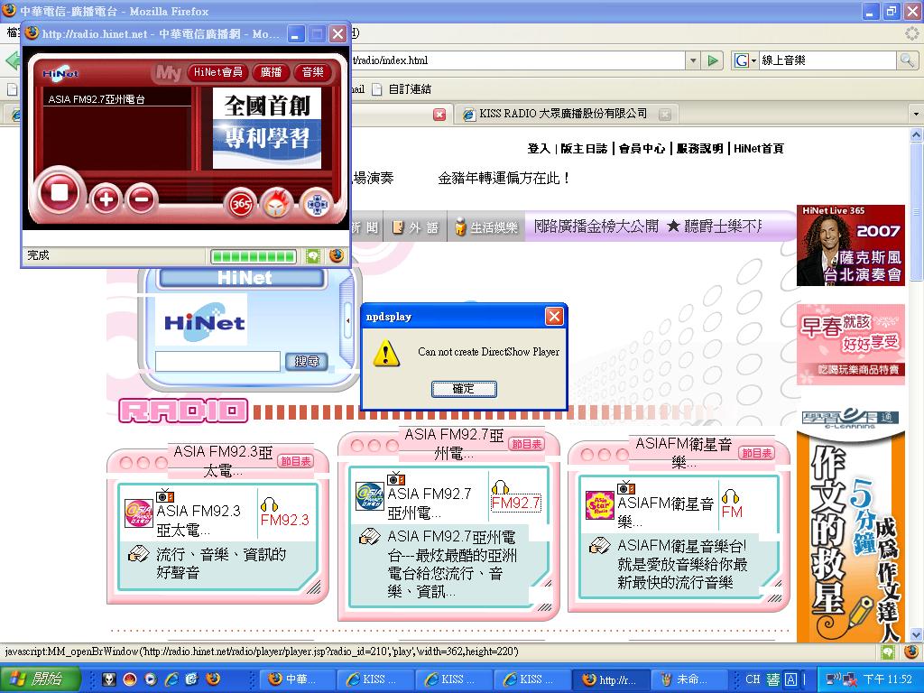Click radio icon above ASIA FM92.3 name
The height and width of the screenshot is (693, 924).
click(x=165, y=495)
